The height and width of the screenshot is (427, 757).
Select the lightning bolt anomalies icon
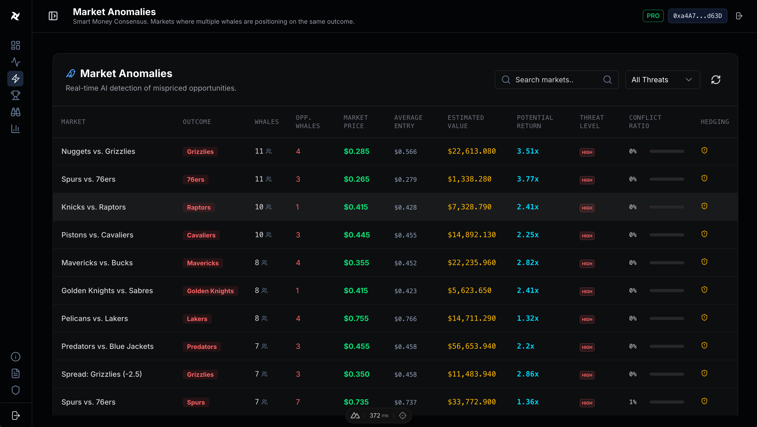[16, 79]
